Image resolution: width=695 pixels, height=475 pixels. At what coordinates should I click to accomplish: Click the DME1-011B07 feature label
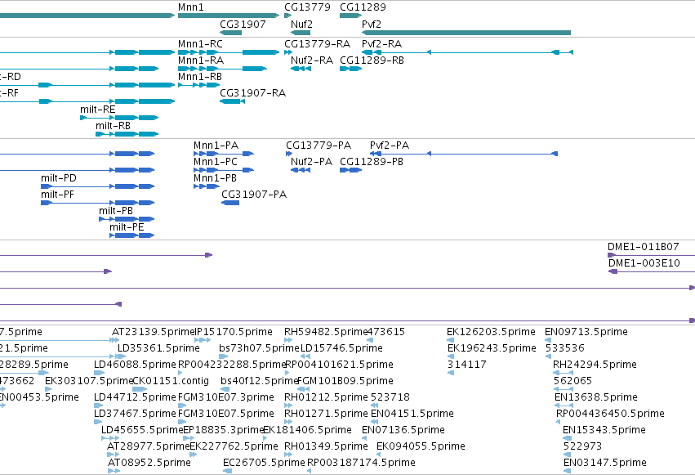coord(644,247)
